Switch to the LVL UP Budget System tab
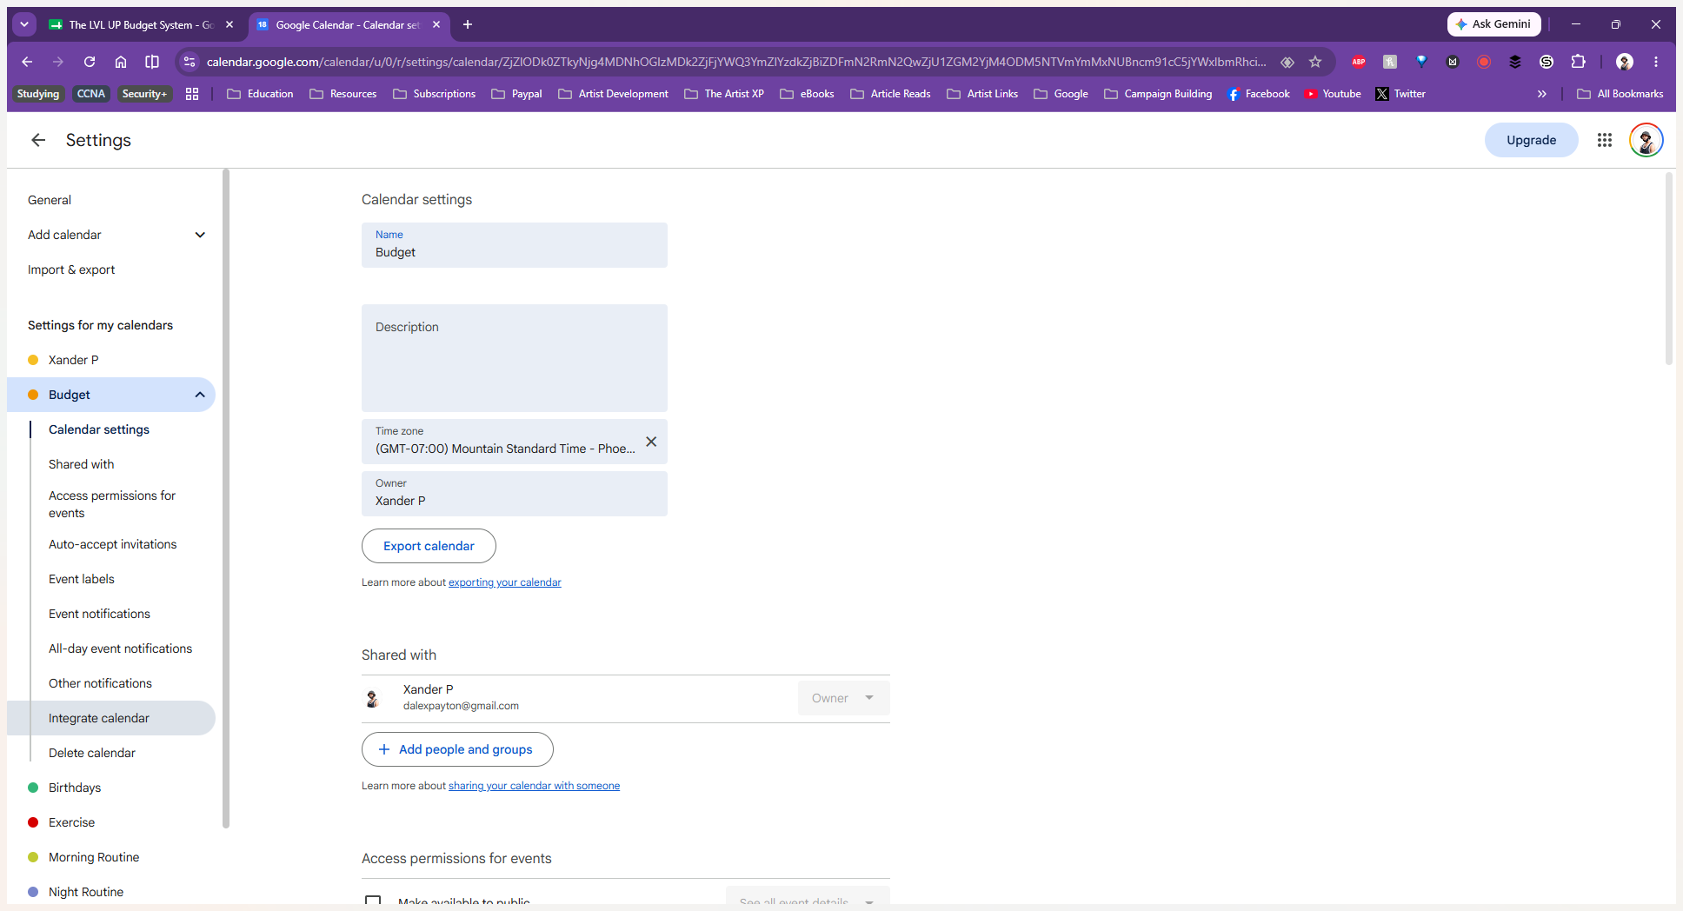Screen dimensions: 1683x911 (x=141, y=24)
